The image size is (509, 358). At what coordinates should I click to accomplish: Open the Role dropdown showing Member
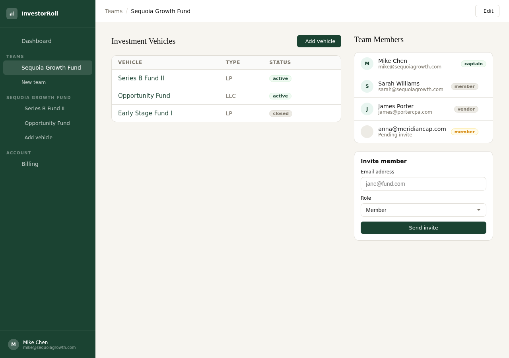coord(424,210)
